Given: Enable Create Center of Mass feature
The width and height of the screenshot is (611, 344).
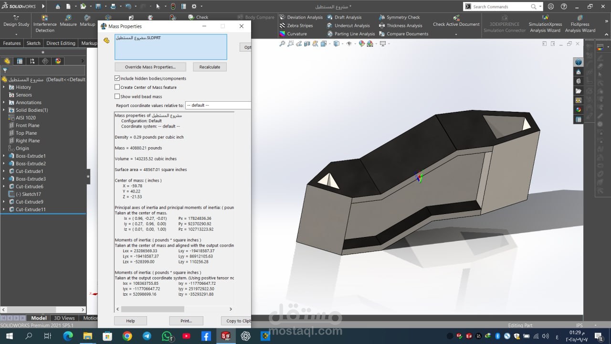Looking at the screenshot, I should pos(117,87).
